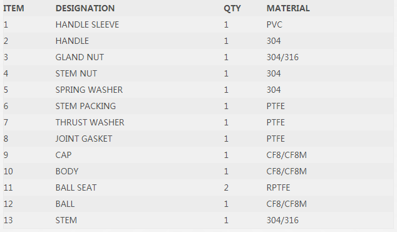
Task: Select the CAP designation cell
Action: (63, 155)
